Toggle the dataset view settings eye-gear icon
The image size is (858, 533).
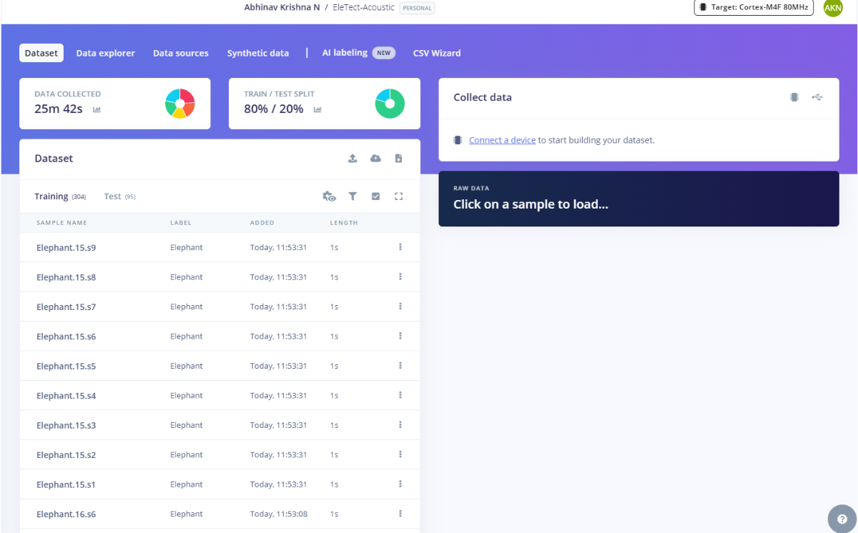pos(329,196)
